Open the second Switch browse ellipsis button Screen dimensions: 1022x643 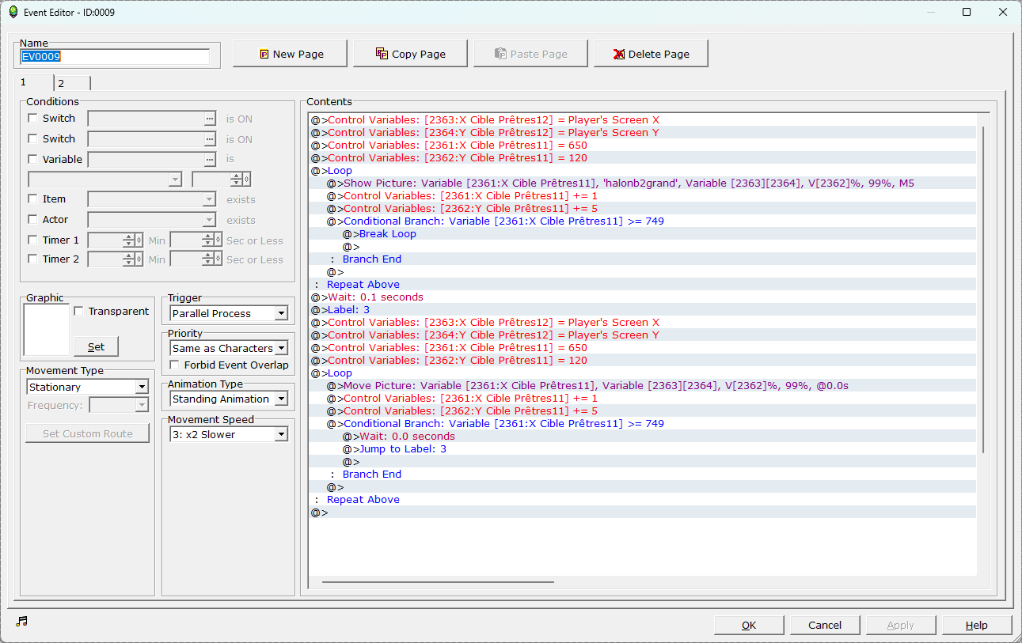[x=209, y=139]
